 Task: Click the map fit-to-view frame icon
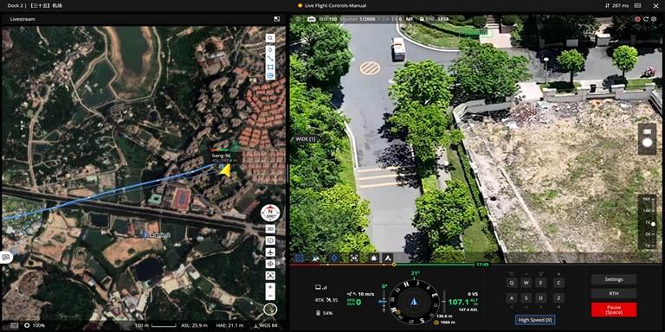(270, 275)
